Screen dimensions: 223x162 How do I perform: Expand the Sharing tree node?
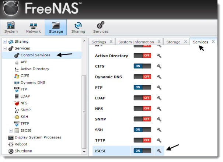5,42
